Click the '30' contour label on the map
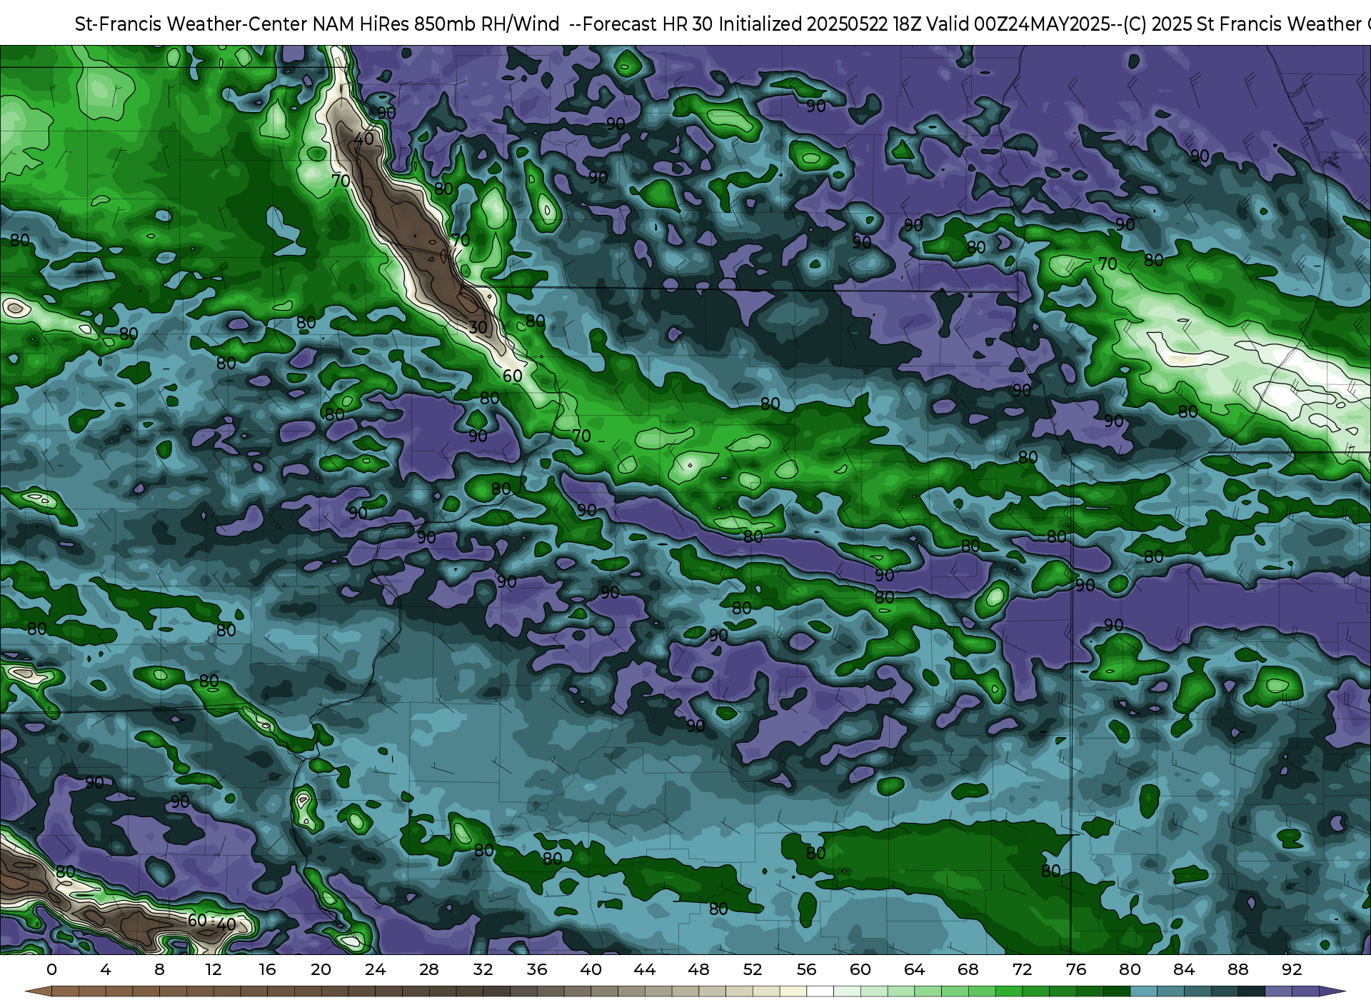 click(478, 328)
